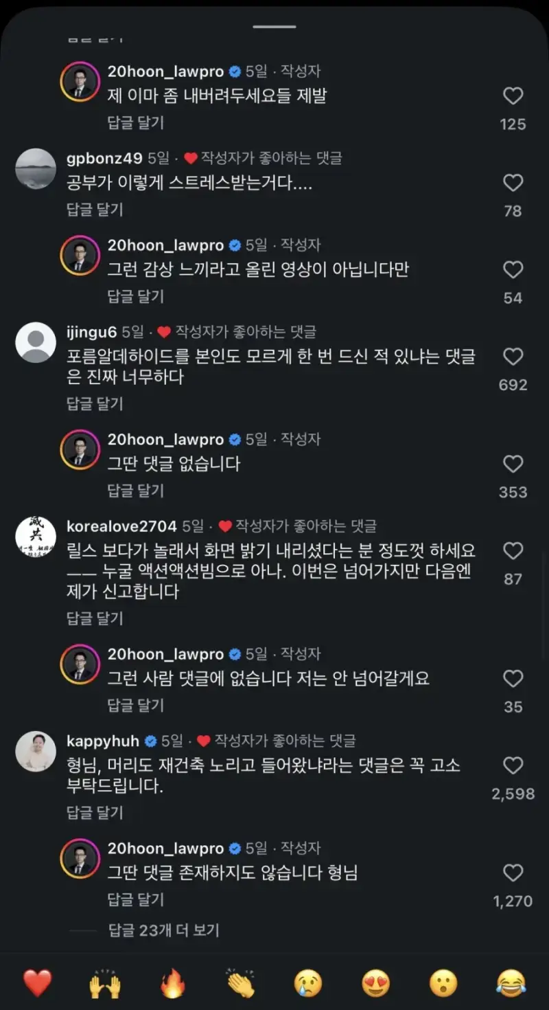Screen dimensions: 549x1010
Task: Send the crying face emoji reaction
Action: (308, 984)
